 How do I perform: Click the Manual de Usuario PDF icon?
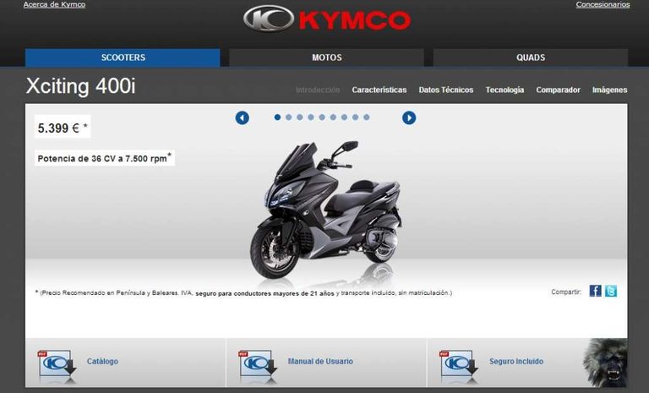coord(258,363)
